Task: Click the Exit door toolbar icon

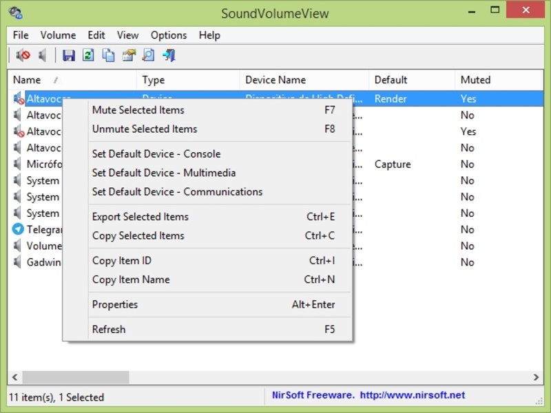Action: tap(169, 55)
